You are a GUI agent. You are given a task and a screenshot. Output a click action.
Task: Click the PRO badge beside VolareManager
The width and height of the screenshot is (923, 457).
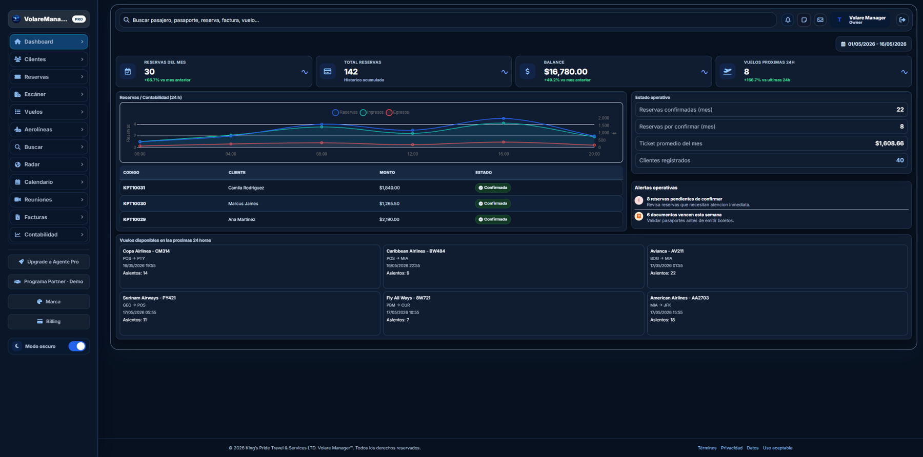point(78,19)
